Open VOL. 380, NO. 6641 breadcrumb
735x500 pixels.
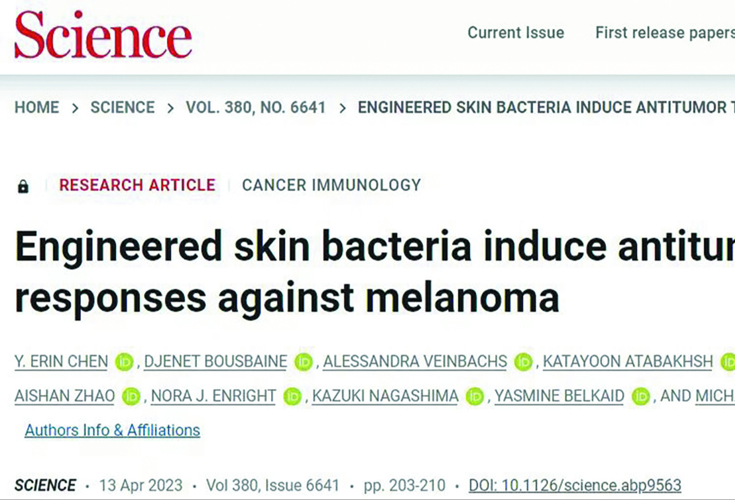[x=256, y=107]
